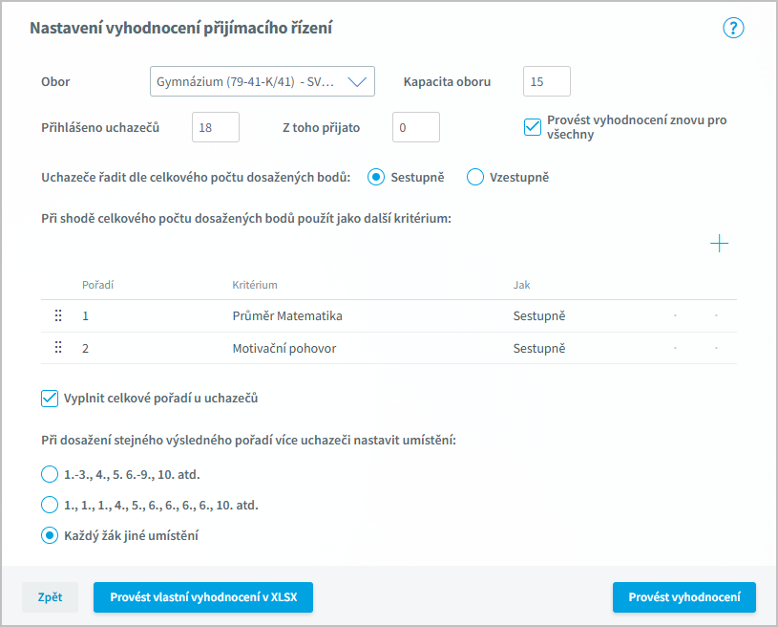Open the help question mark icon
This screenshot has width=778, height=627.
pos(733,28)
